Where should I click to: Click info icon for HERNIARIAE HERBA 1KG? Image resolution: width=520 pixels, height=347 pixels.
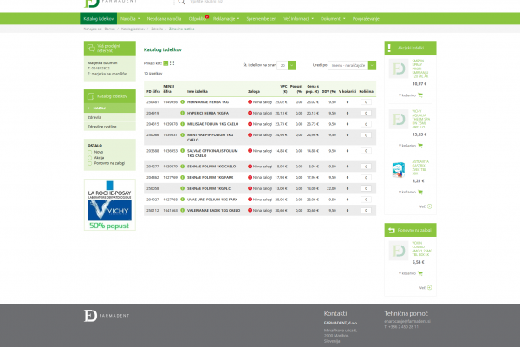click(x=182, y=102)
